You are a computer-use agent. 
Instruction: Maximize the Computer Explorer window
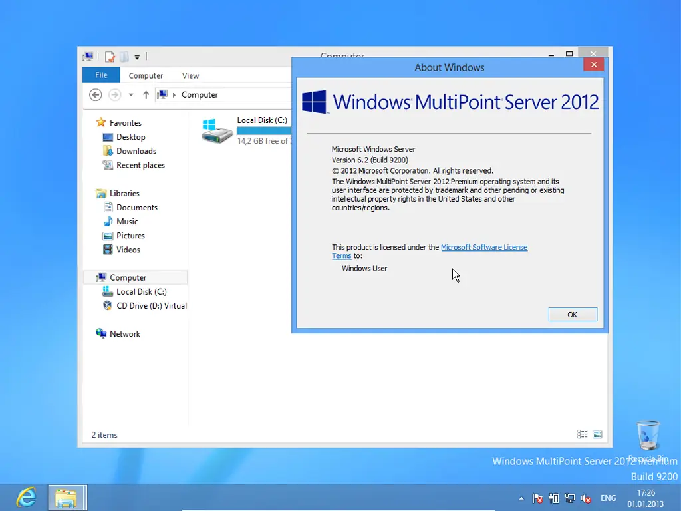pos(569,54)
